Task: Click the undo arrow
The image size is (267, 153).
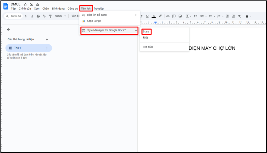Action: coord(26,16)
